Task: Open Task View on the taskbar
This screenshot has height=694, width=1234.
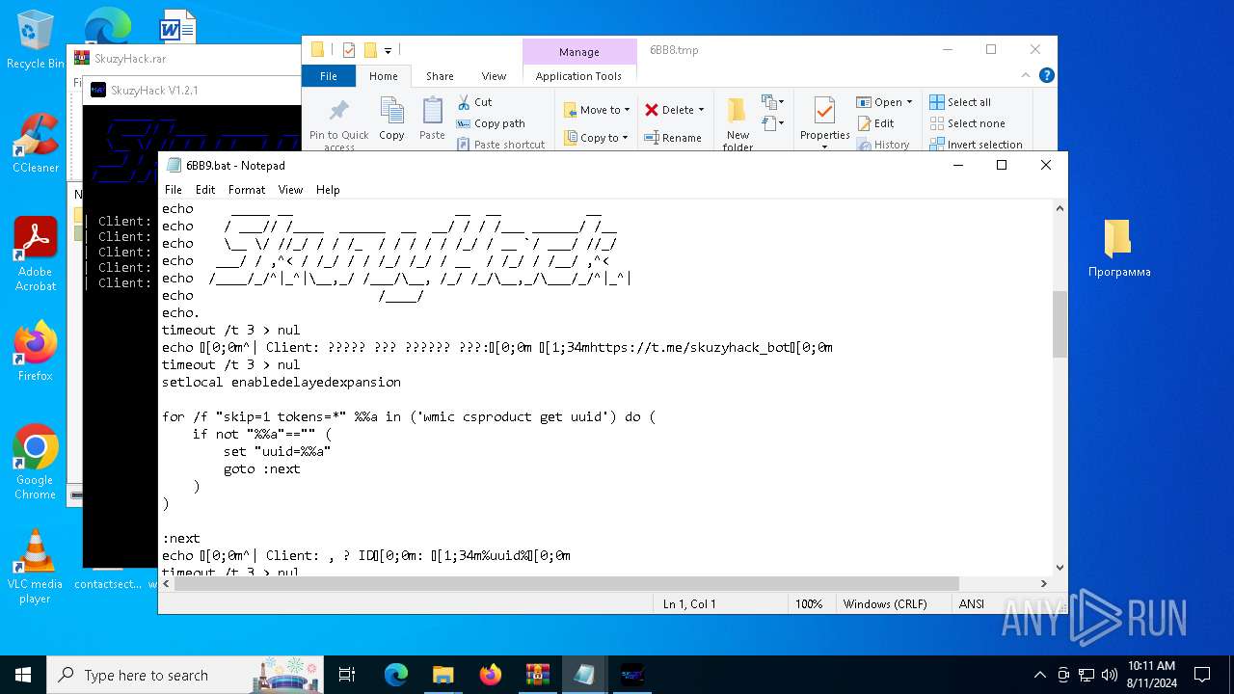Action: coord(347,675)
